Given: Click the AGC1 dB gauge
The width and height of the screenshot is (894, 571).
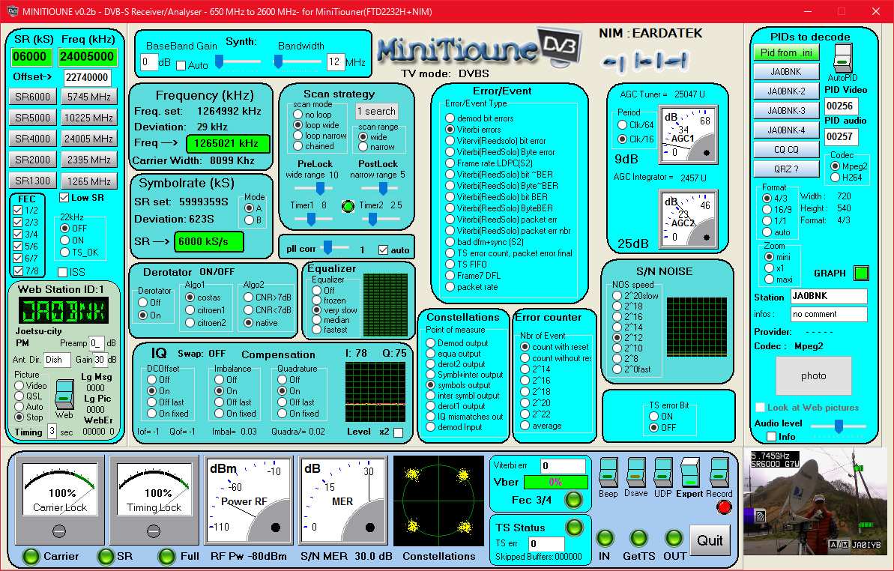Looking at the screenshot, I should (x=688, y=134).
